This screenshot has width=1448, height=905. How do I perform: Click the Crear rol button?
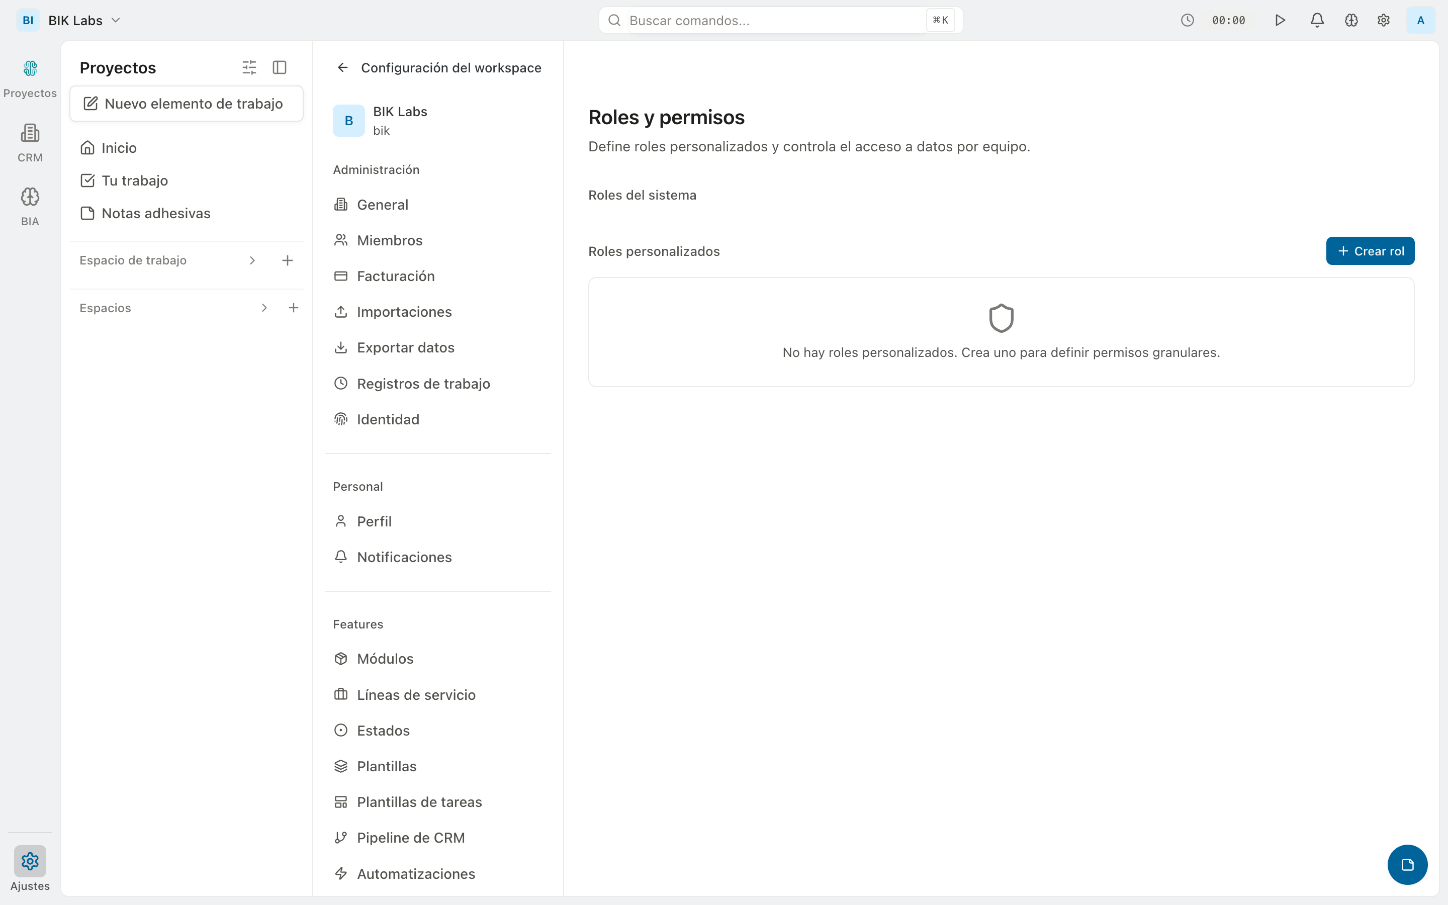[1370, 251]
